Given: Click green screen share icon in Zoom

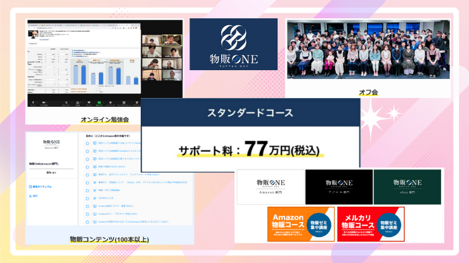Looking at the screenshot, I should pyautogui.click(x=100, y=102).
